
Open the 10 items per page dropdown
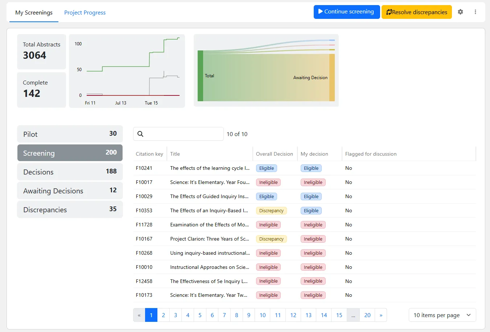(442, 315)
